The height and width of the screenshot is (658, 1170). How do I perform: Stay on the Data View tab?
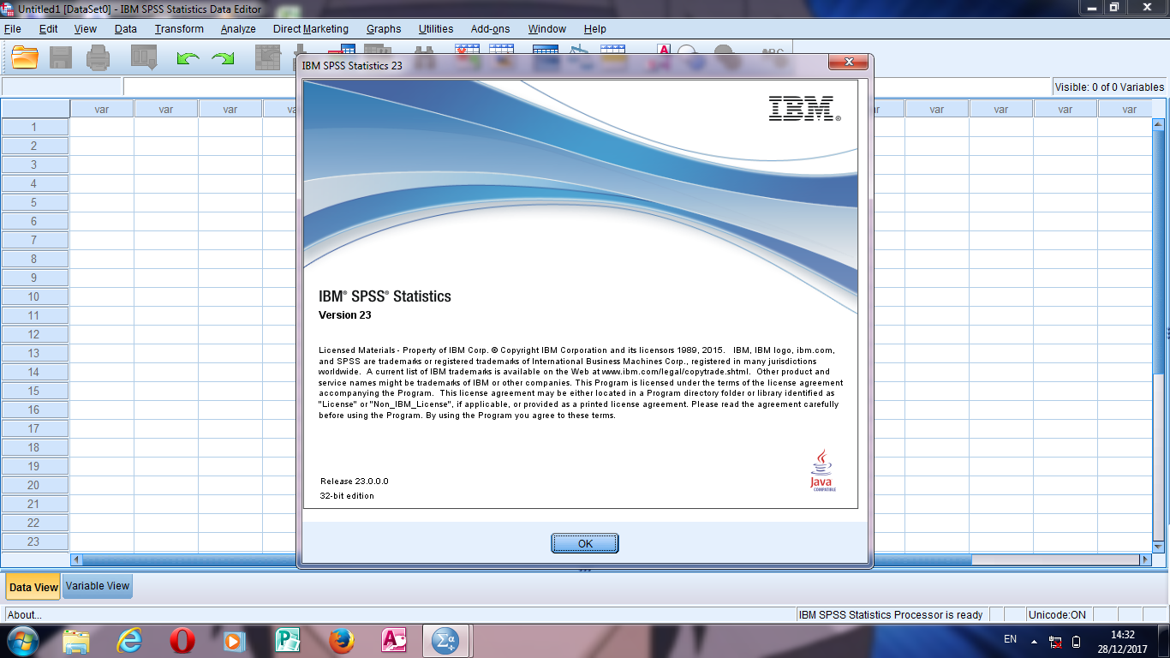33,586
